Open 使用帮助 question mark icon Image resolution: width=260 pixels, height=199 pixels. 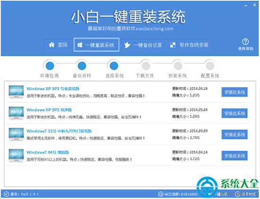[245, 41]
